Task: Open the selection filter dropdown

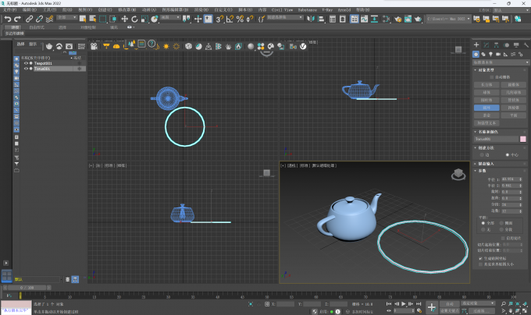Action: (x=67, y=17)
